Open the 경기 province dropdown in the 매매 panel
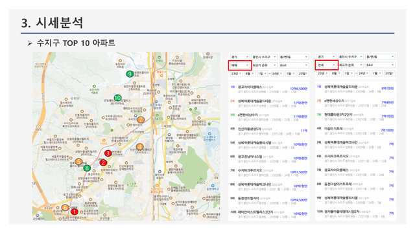Viewport: 415px width, 233px height. click(240, 57)
